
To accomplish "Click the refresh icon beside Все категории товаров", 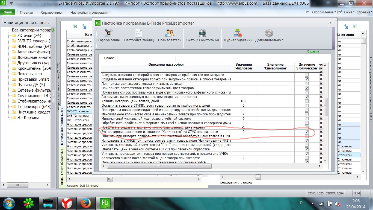I will point(53,30).
